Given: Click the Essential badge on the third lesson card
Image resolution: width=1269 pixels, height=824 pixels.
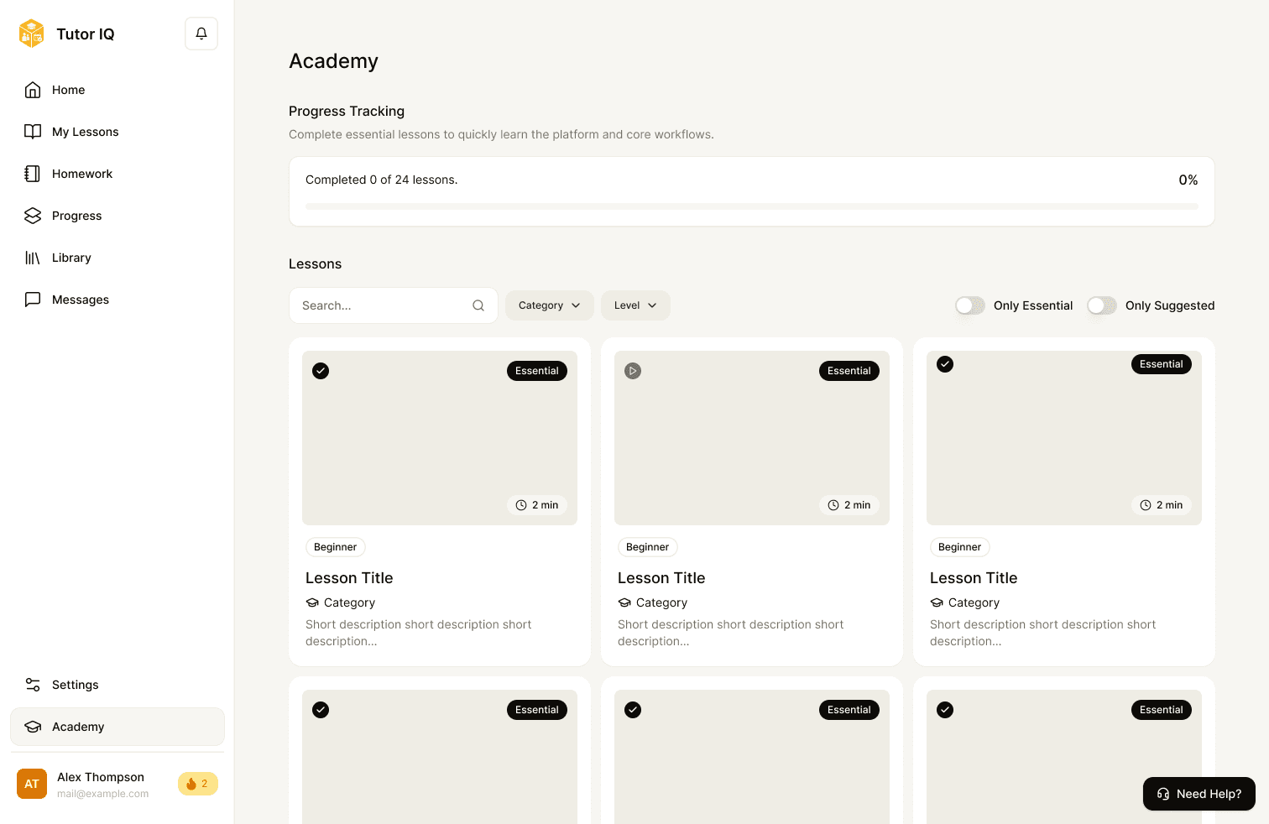Looking at the screenshot, I should click(x=1162, y=364).
